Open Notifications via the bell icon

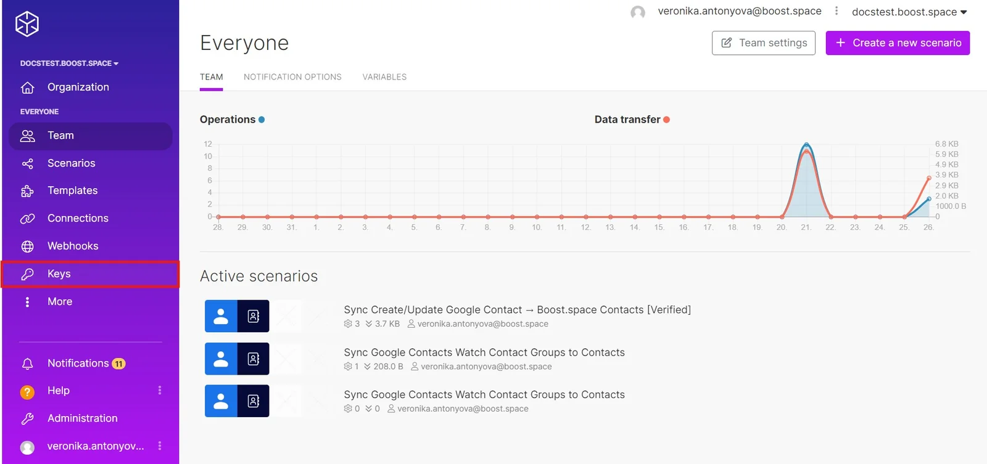(27, 364)
